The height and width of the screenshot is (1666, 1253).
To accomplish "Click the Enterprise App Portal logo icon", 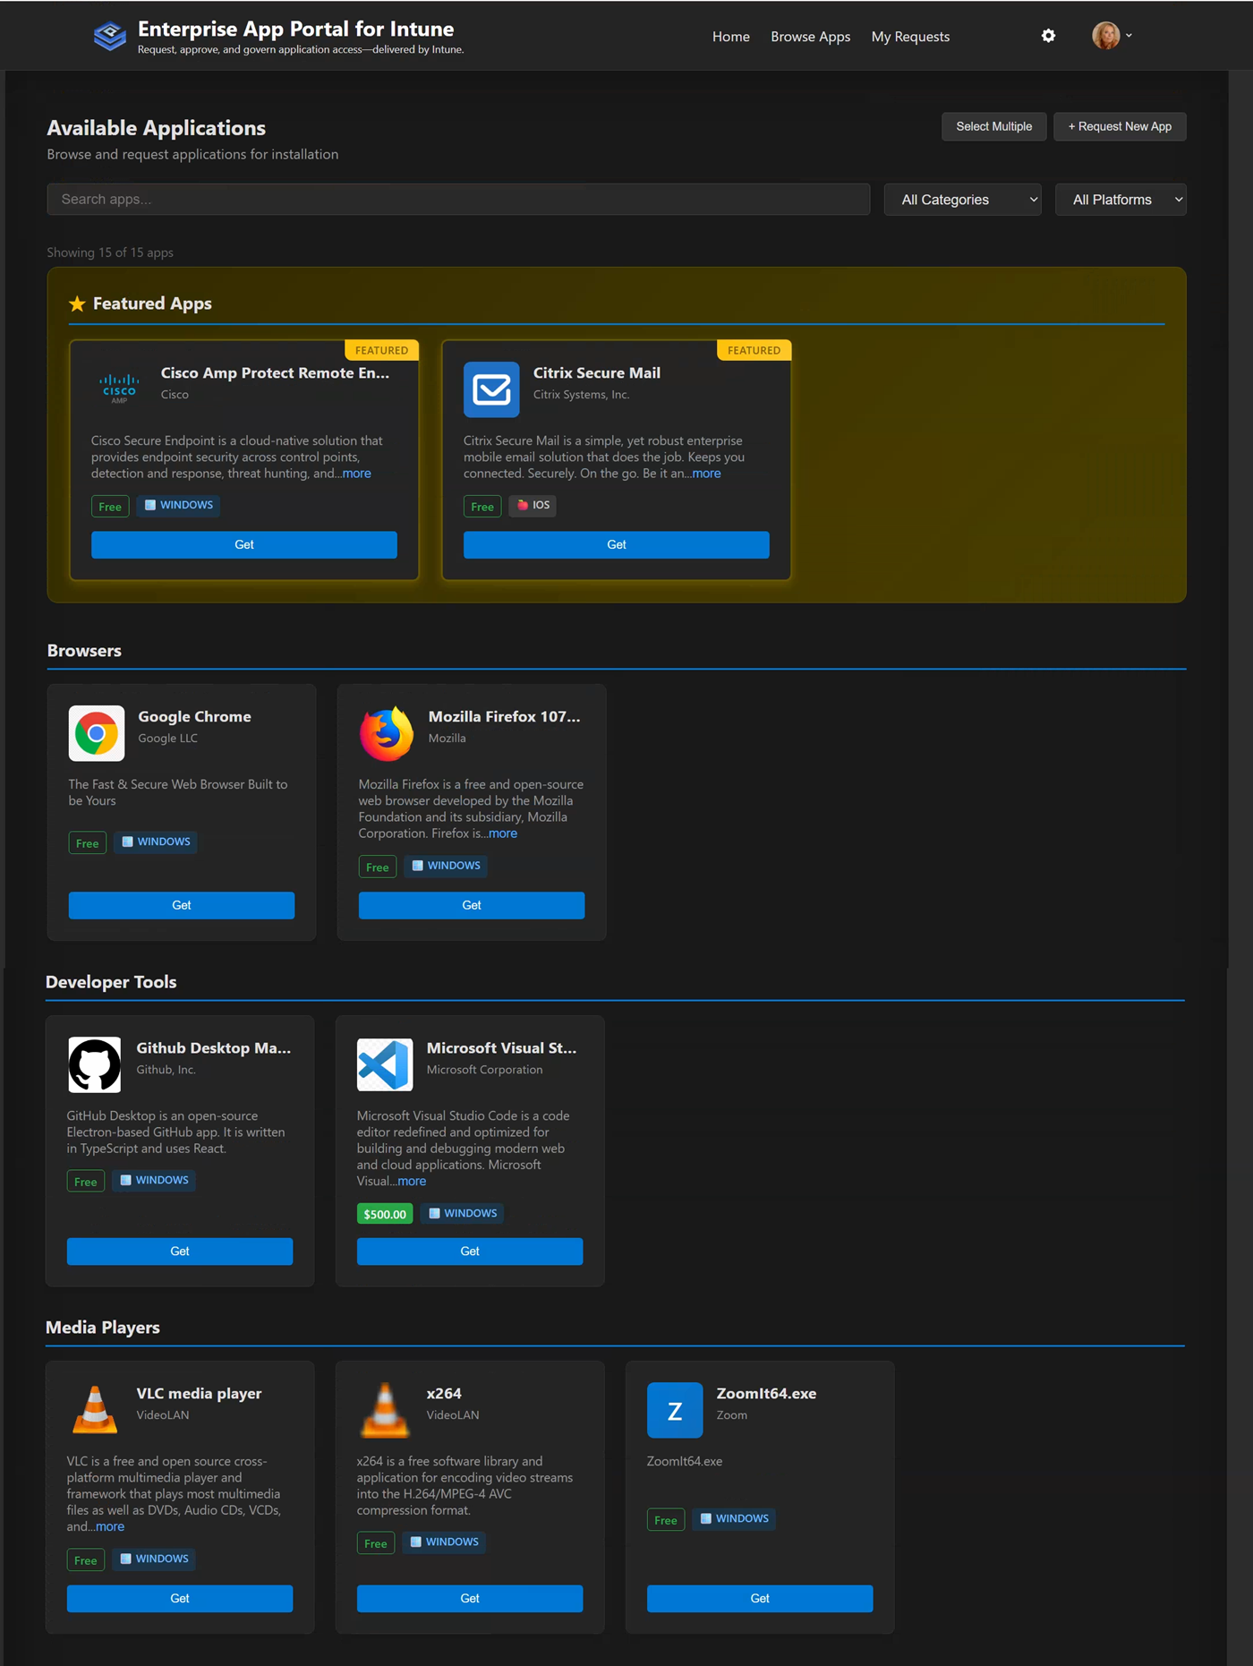I will (x=110, y=36).
